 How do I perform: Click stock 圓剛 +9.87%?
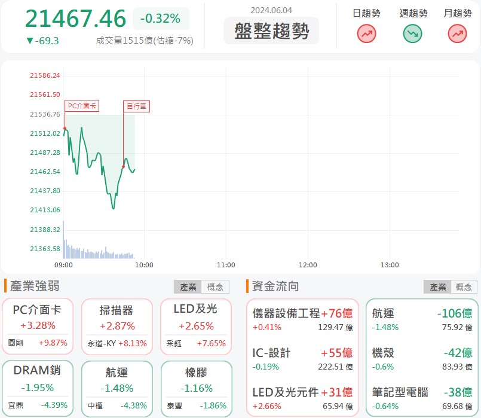[x=38, y=343]
